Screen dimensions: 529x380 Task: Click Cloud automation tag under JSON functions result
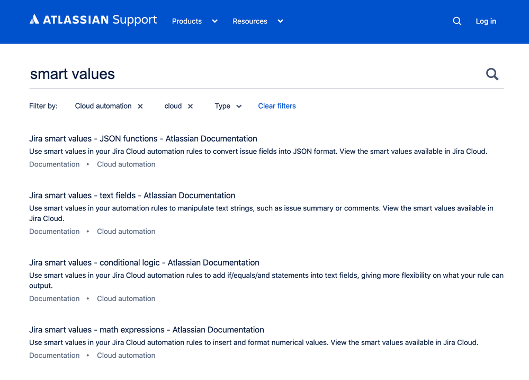(126, 164)
